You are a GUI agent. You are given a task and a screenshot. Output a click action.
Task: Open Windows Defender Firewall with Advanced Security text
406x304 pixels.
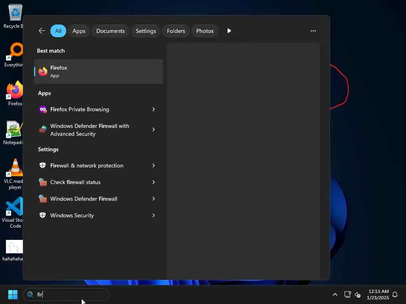point(90,130)
